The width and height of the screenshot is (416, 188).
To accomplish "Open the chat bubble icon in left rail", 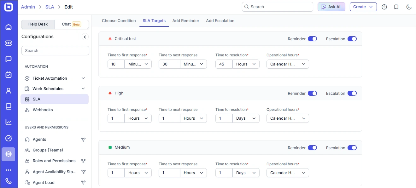I will (x=9, y=59).
